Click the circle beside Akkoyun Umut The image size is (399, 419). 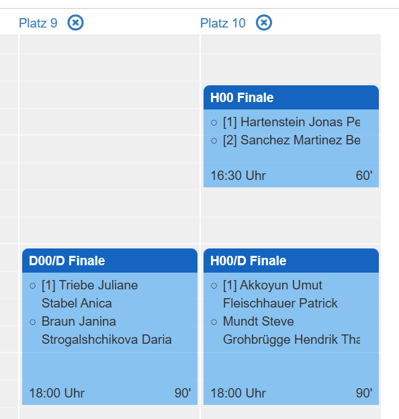(214, 286)
